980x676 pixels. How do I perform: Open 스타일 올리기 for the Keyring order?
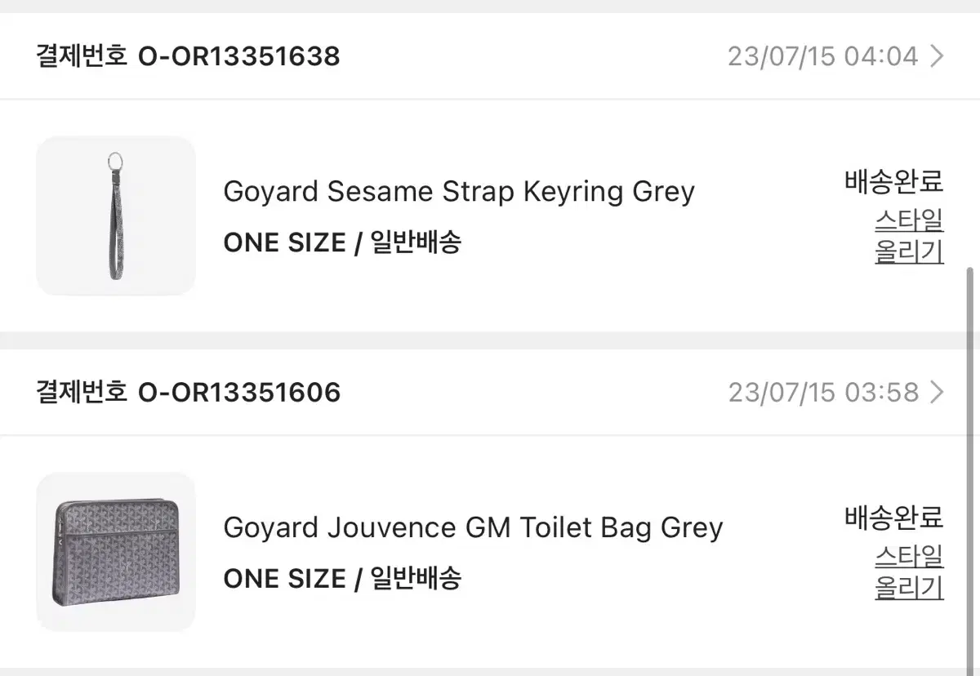click(x=909, y=237)
